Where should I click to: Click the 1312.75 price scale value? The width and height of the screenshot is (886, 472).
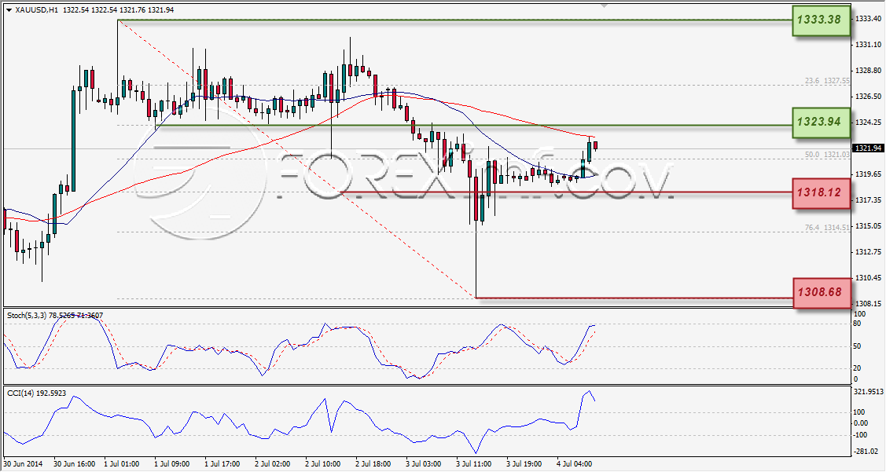pos(867,252)
